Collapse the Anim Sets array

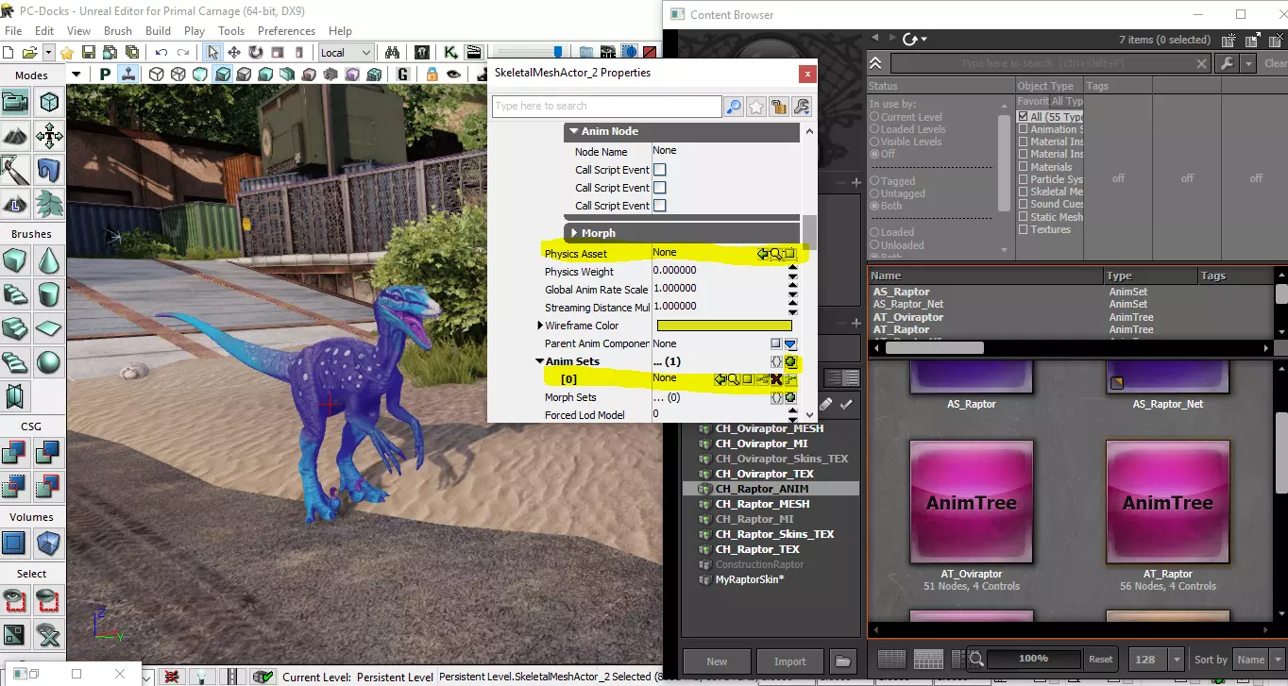pos(540,361)
